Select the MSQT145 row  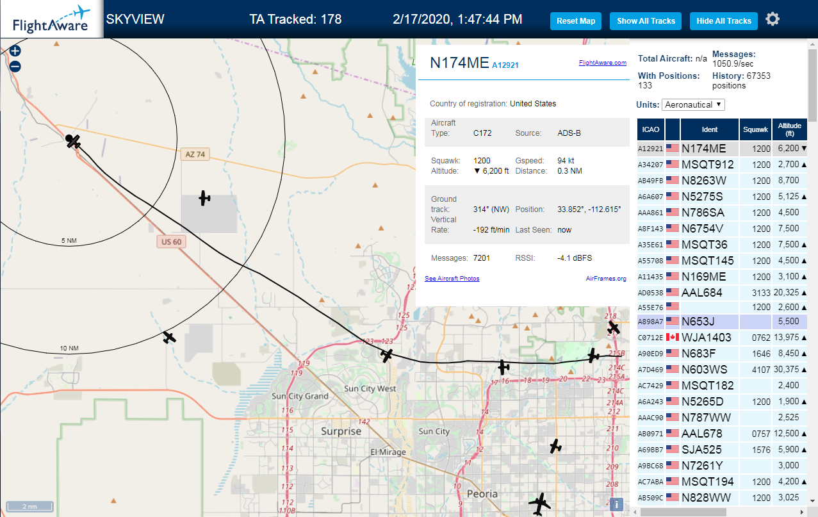[x=722, y=261]
